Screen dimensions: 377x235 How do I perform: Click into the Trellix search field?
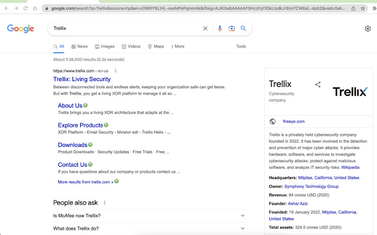coord(124,28)
